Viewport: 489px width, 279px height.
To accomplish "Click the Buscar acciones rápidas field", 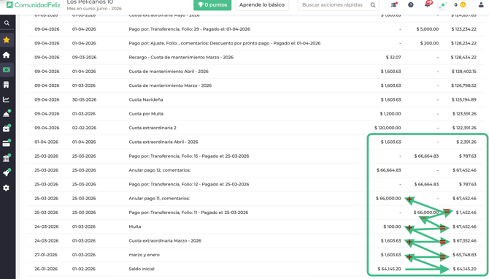I will [339, 5].
